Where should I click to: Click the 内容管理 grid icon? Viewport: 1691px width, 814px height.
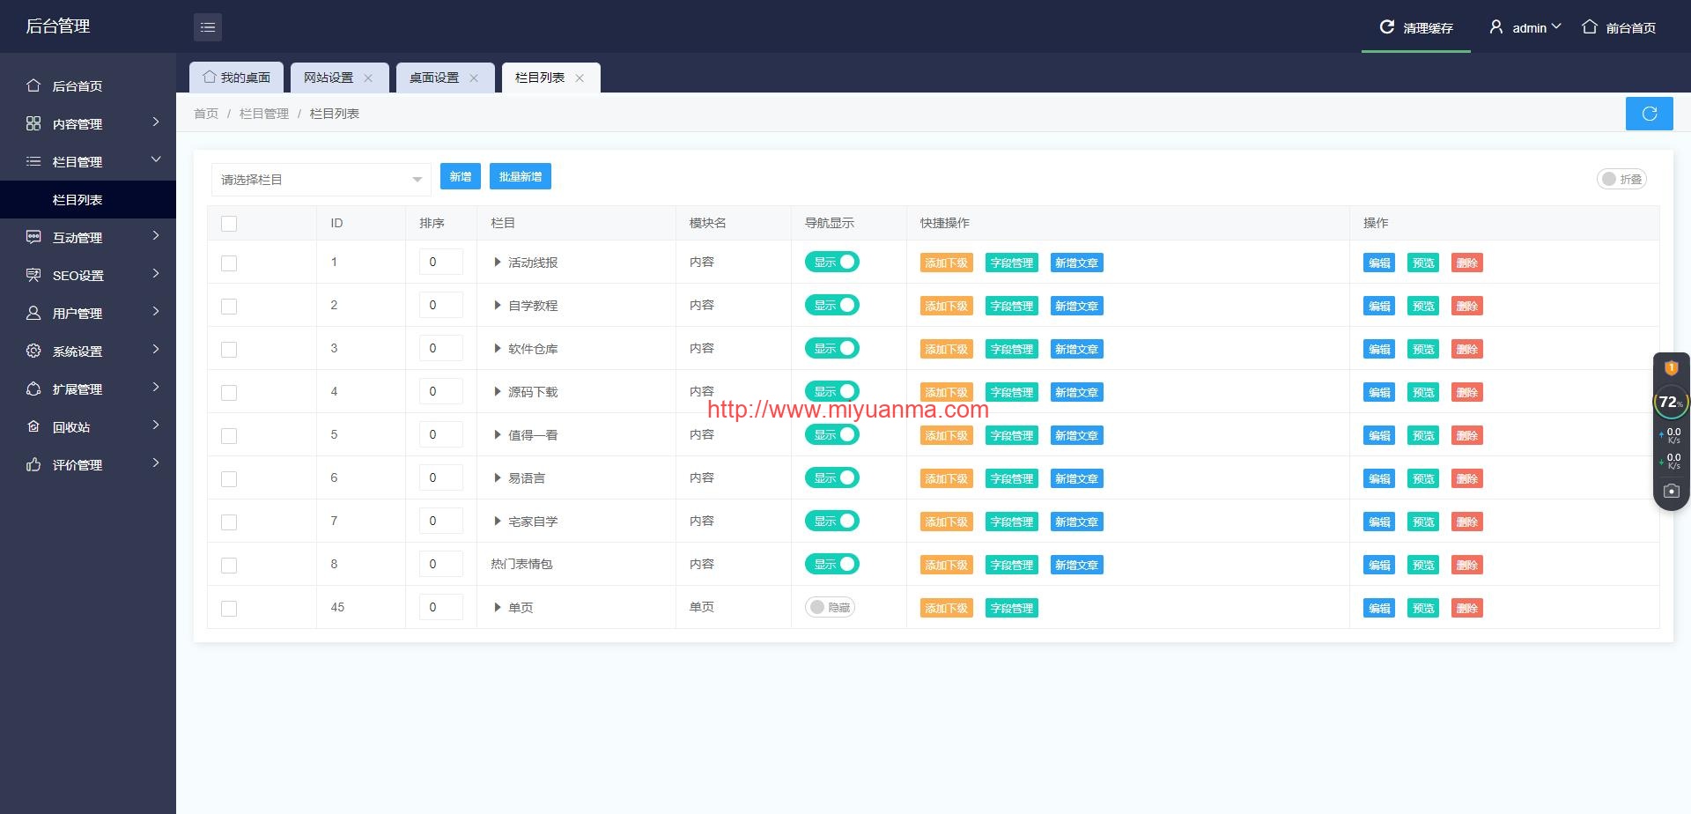[33, 123]
